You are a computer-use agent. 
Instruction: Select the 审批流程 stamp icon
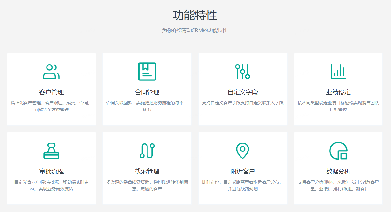click(51, 151)
